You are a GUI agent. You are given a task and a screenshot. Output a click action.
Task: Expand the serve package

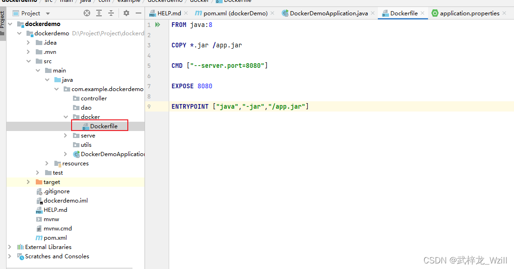point(66,135)
